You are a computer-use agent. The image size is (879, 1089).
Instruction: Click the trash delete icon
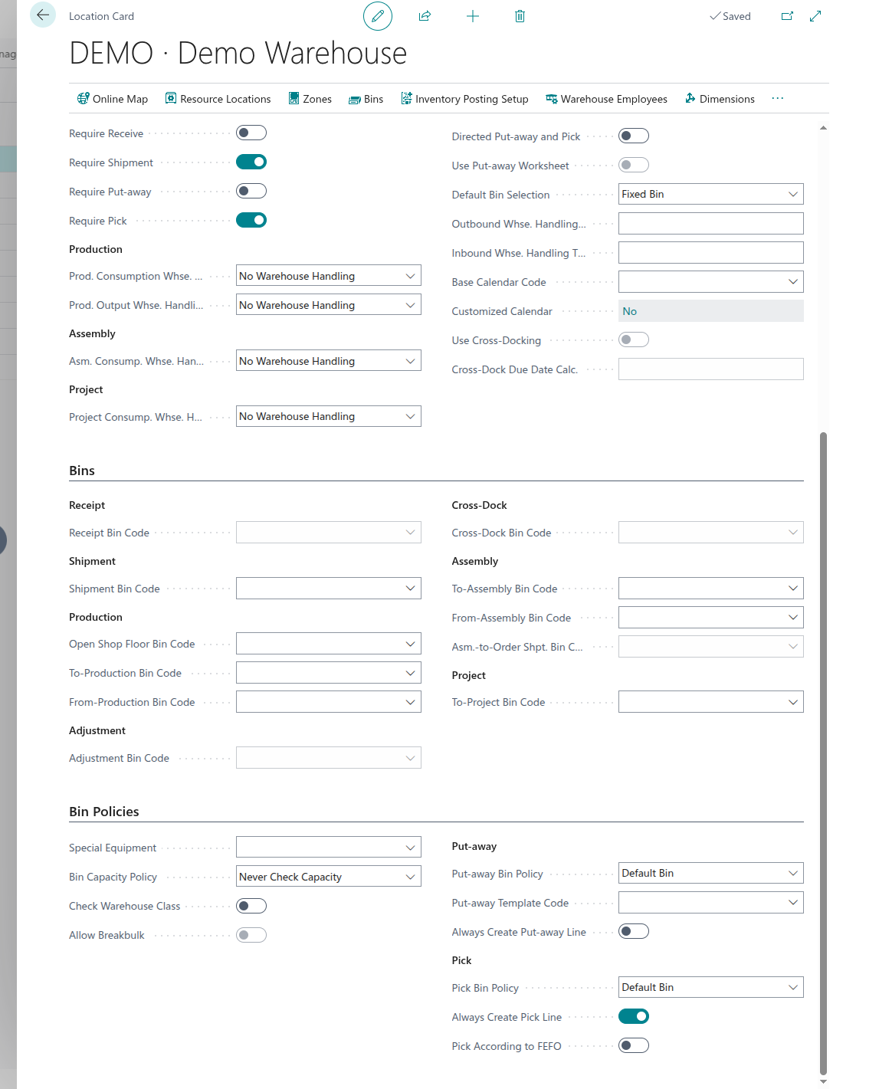[520, 16]
